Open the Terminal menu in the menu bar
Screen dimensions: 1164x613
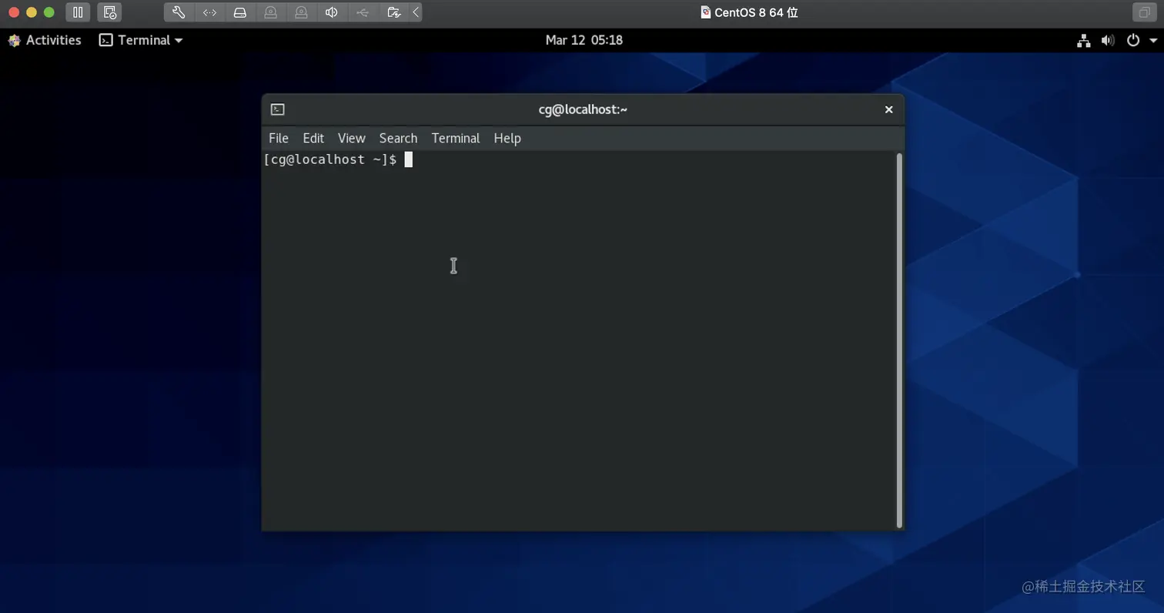click(456, 138)
